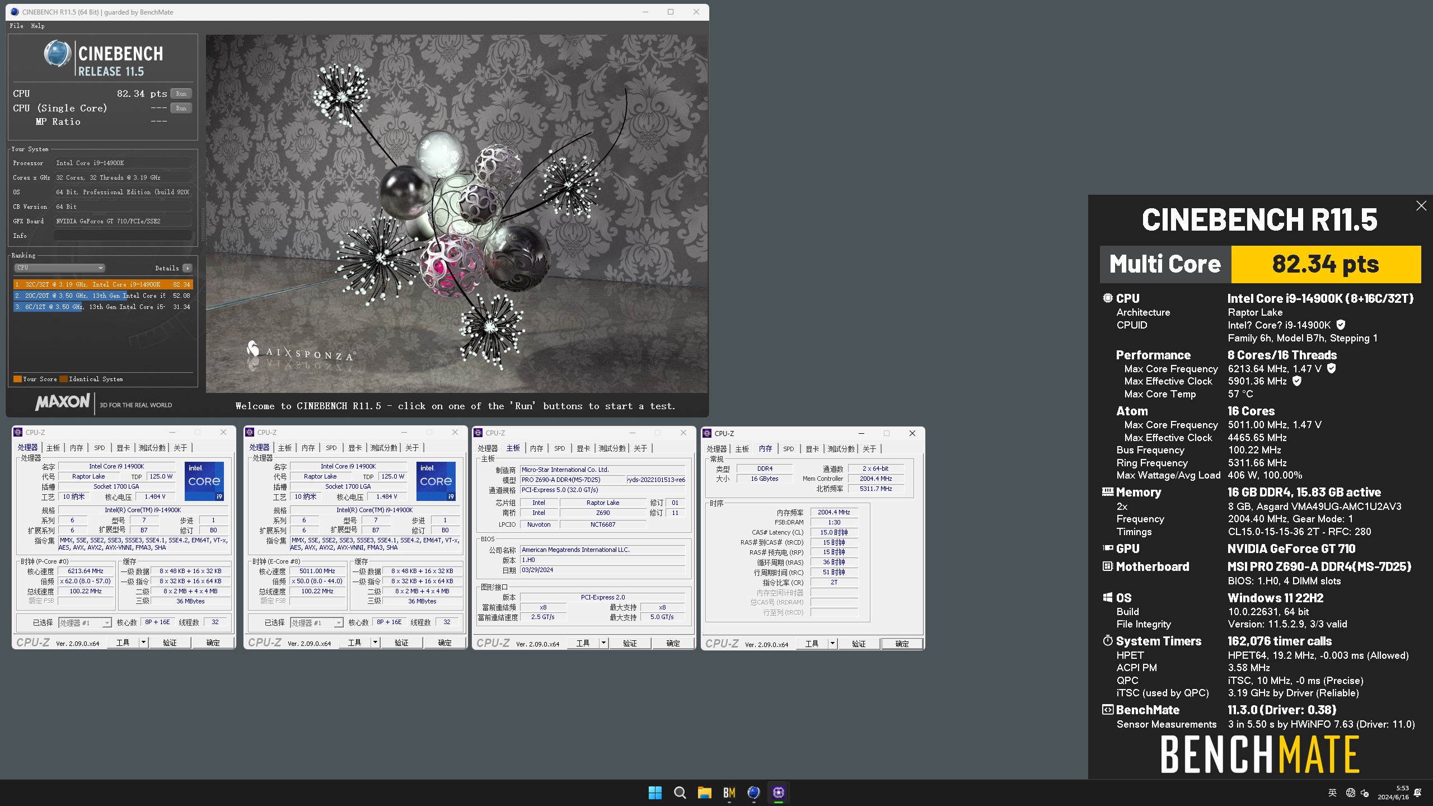Select ranking row 6C/12T 13th Gen 31.34

pos(103,307)
